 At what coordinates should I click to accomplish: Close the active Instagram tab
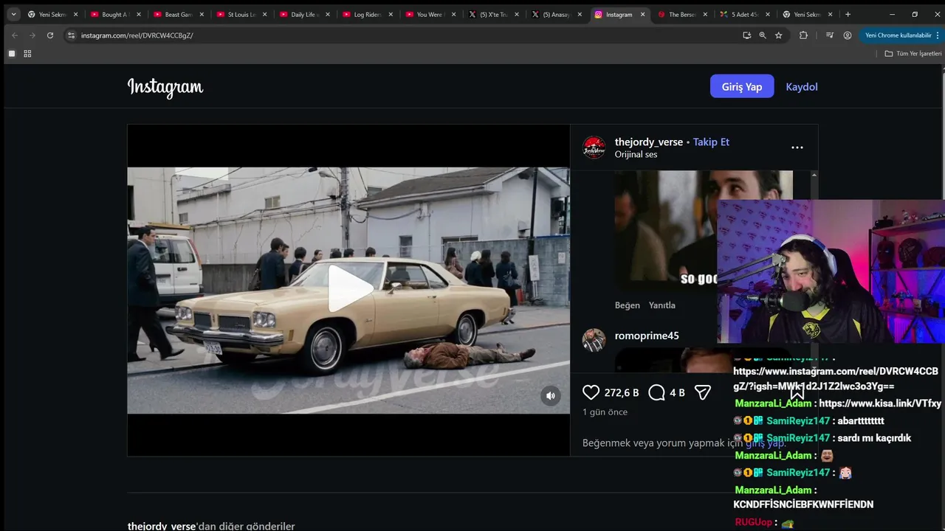642,14
